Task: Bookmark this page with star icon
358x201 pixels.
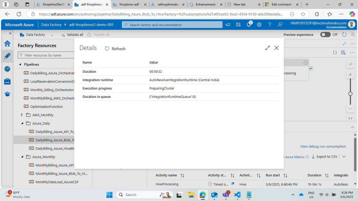Action: (303, 14)
